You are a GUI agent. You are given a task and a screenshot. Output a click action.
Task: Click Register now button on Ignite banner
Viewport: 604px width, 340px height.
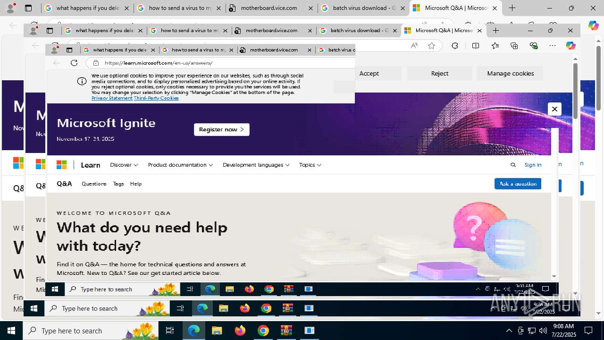point(222,129)
